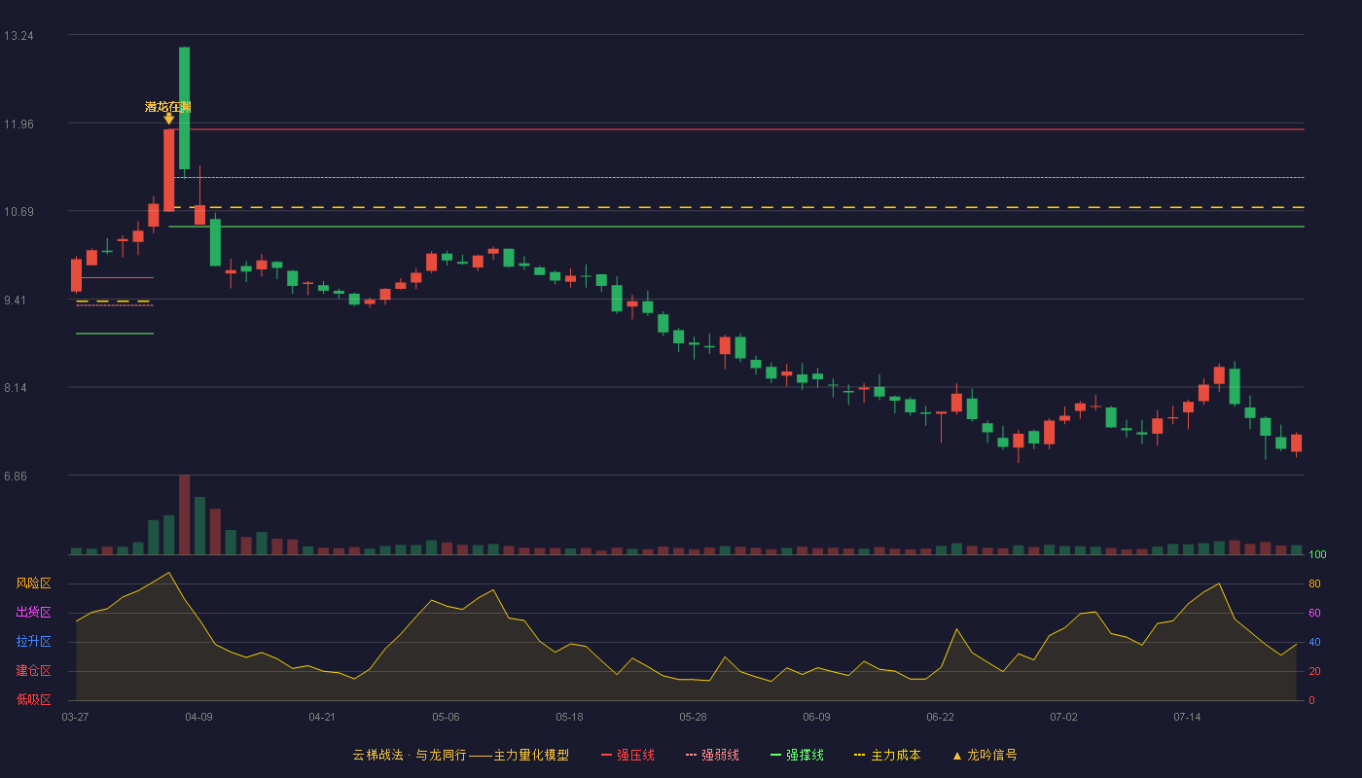Click the 05-18 date label

coord(569,717)
